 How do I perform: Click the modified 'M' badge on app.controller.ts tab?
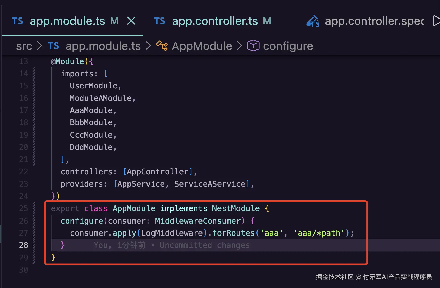coord(267,21)
